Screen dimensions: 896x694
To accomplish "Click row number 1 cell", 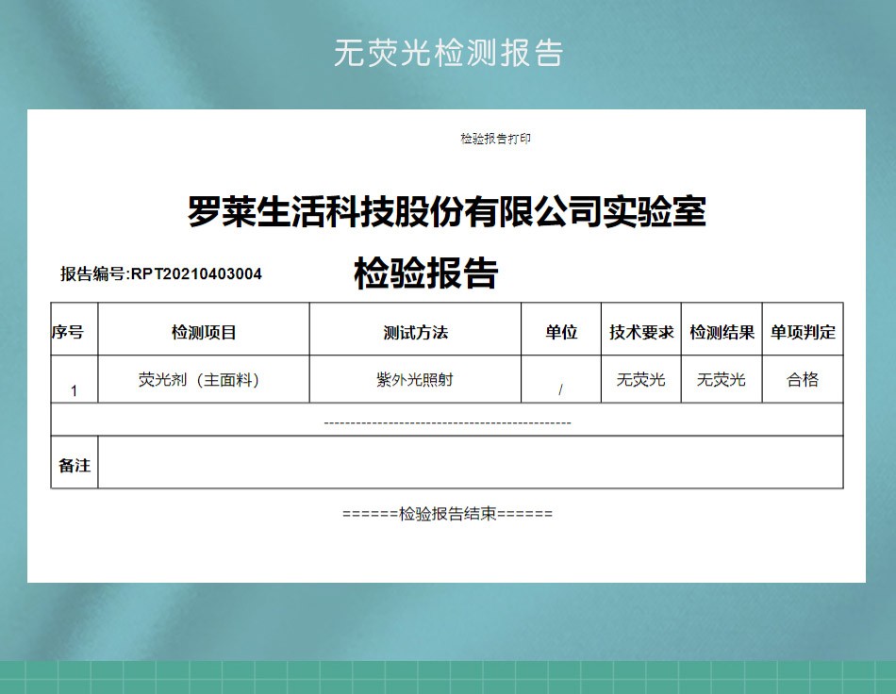I will [75, 379].
